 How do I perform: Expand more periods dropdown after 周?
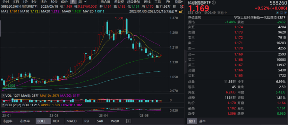coord(85,2)
